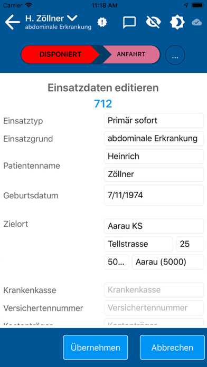
Task: Click the Krankenkasse input field
Action: coord(154,290)
